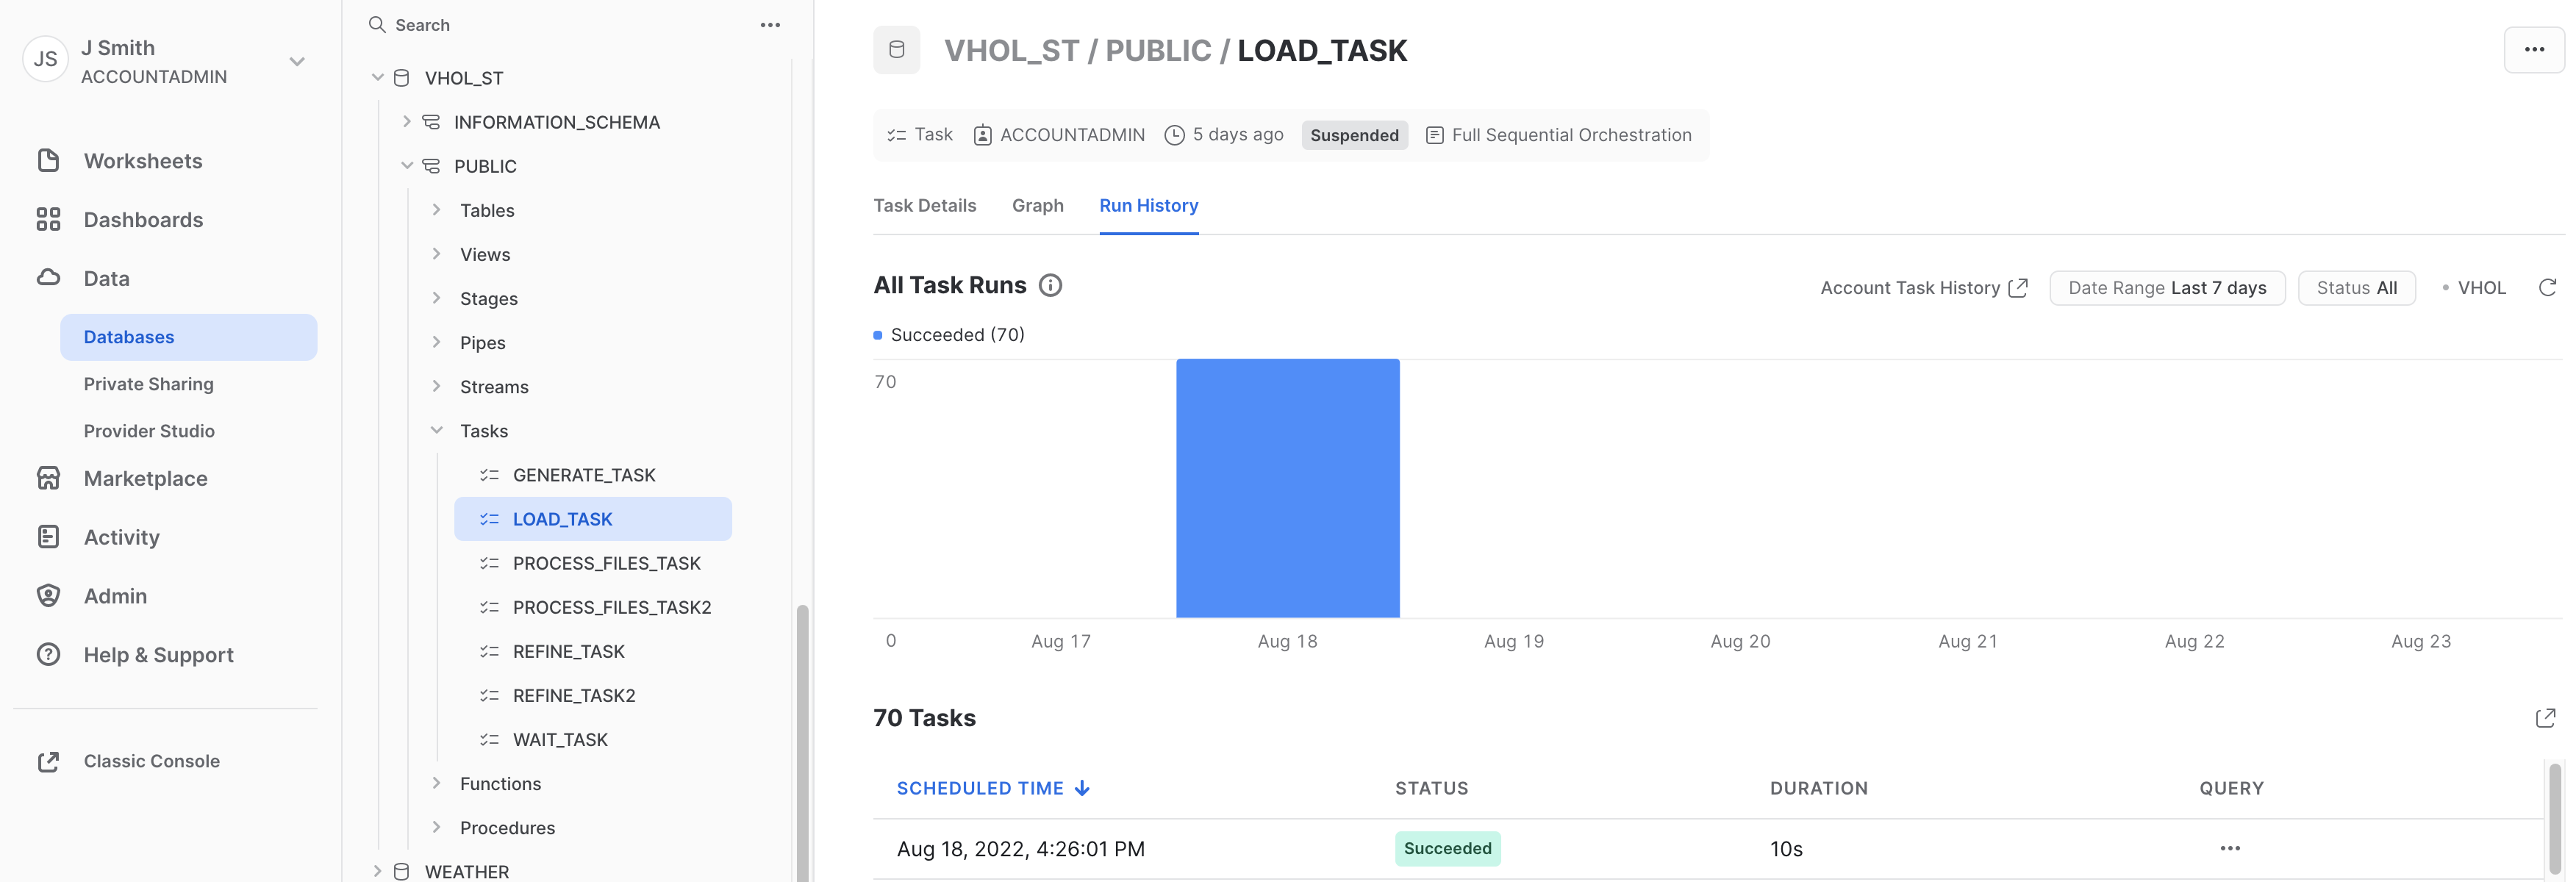
Task: Open the Account Task History link
Action: click(x=1922, y=288)
